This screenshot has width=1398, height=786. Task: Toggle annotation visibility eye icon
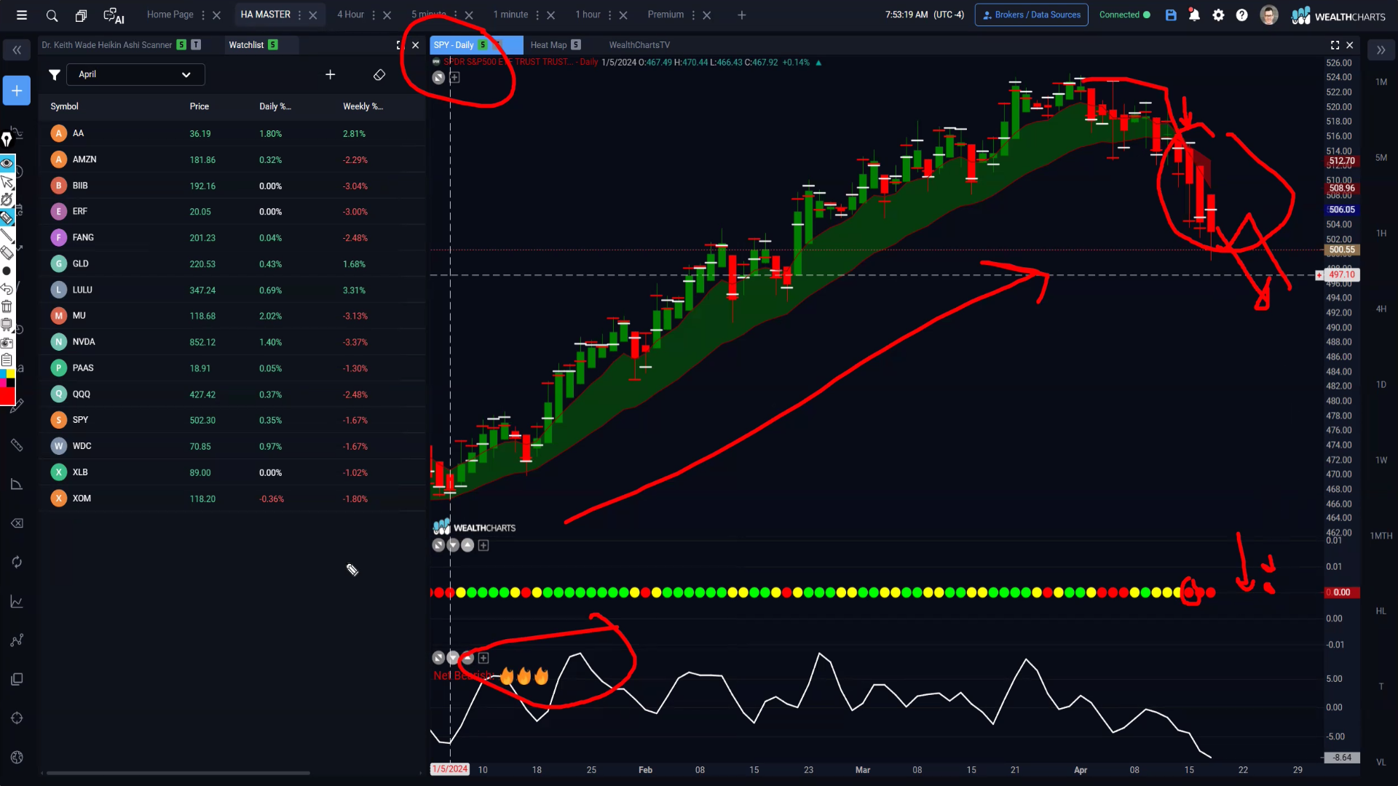pos(7,163)
